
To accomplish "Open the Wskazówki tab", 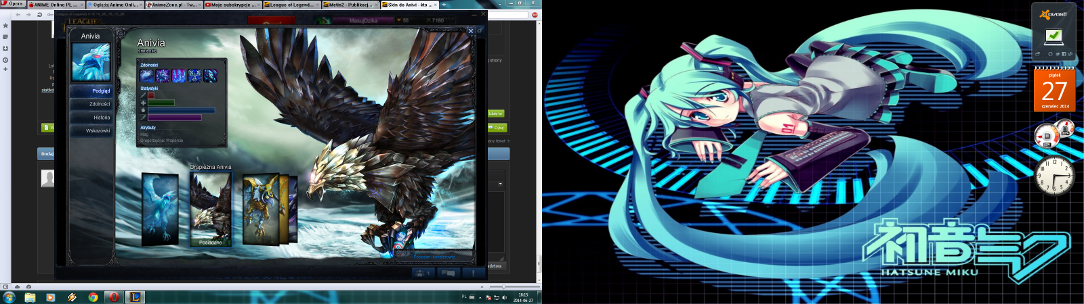I will pyautogui.click(x=91, y=130).
